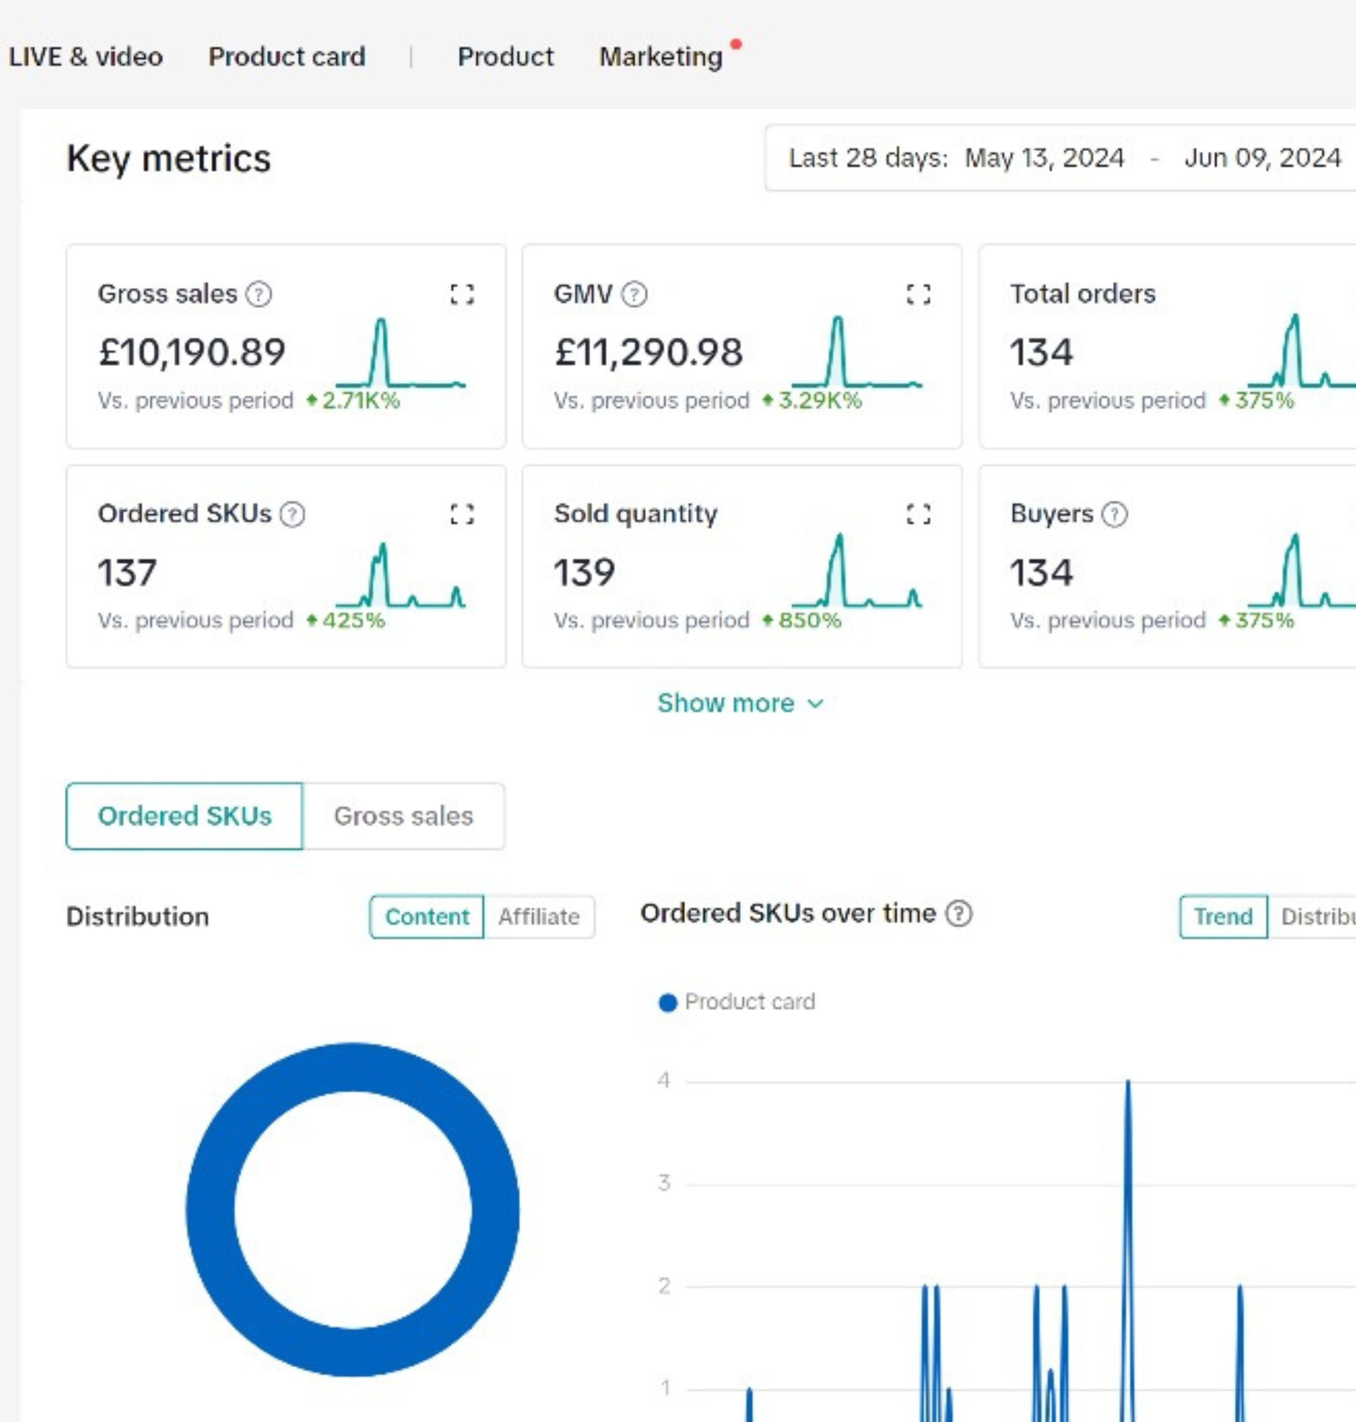Click Ordered SKUs card help icon
This screenshot has height=1422, width=1356.
click(292, 514)
